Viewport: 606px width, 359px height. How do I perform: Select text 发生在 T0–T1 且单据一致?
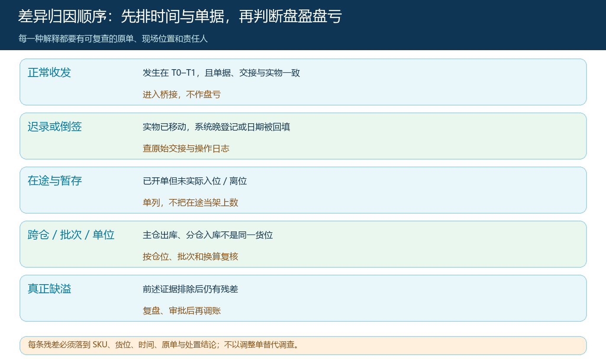pos(221,73)
